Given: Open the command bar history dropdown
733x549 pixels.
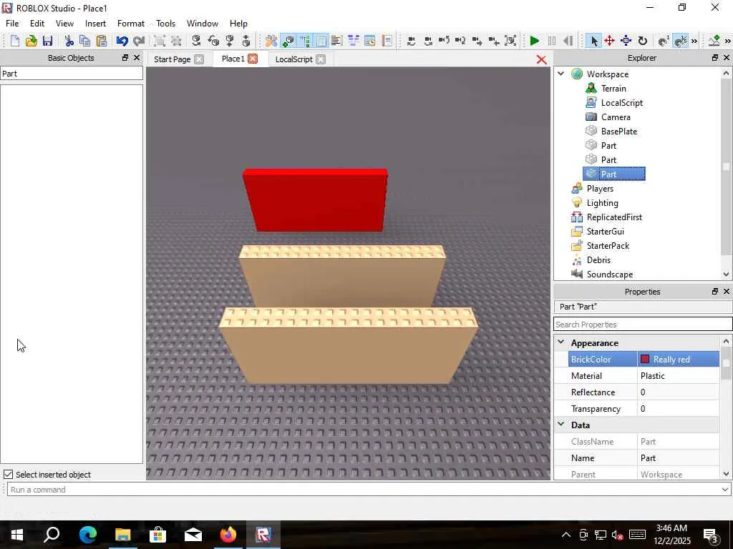Looking at the screenshot, I should (725, 490).
